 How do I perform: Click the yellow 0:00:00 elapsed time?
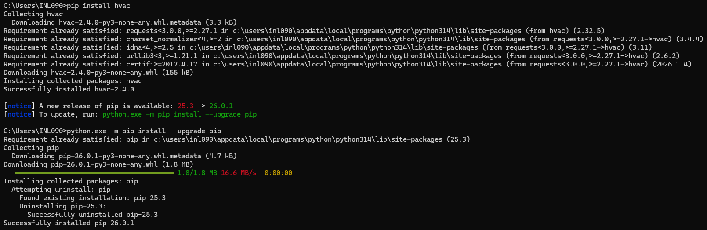278,173
